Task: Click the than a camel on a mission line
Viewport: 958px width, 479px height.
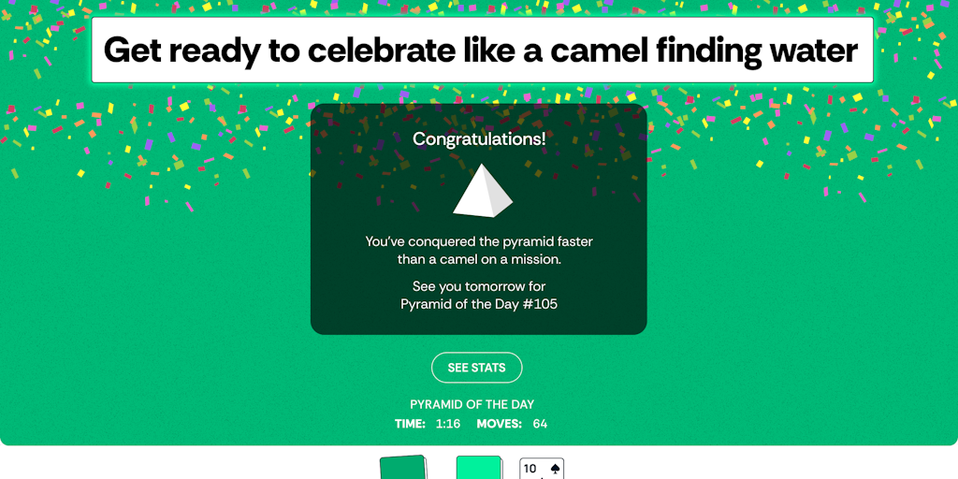Action: pos(479,259)
